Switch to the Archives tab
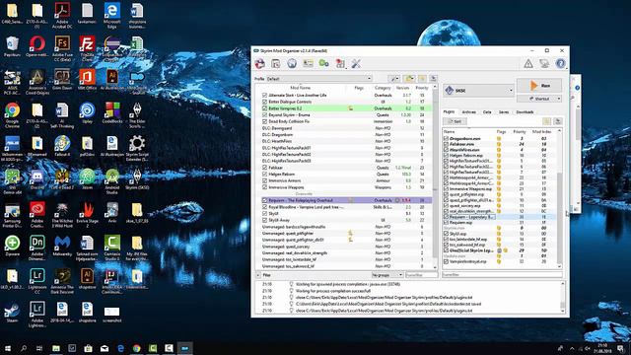Image resolution: width=631 pixels, height=355 pixels. pos(468,111)
